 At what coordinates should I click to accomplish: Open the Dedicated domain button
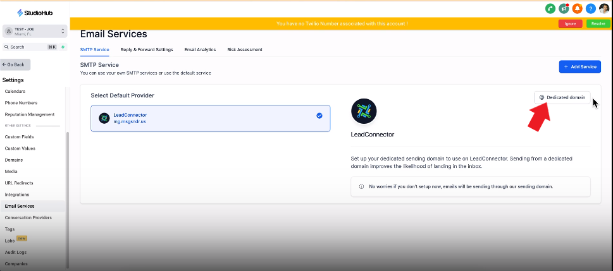tap(562, 97)
